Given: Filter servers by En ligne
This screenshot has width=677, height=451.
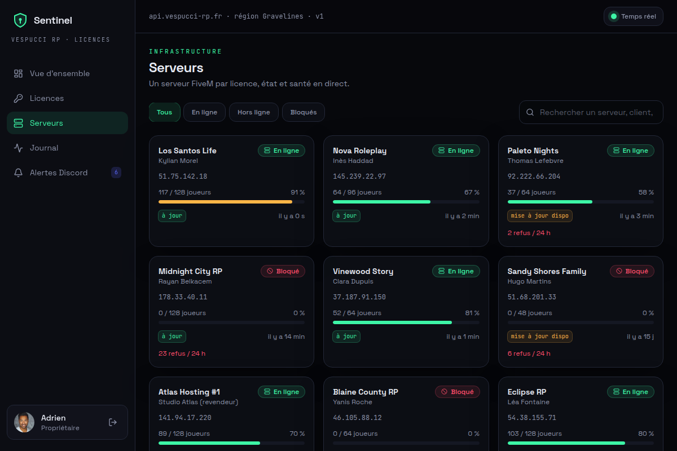Looking at the screenshot, I should (204, 112).
